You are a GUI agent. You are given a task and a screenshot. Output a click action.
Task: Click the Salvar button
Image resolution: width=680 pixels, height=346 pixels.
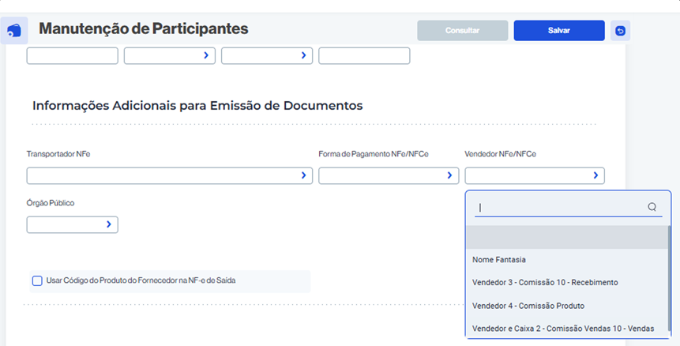559,31
